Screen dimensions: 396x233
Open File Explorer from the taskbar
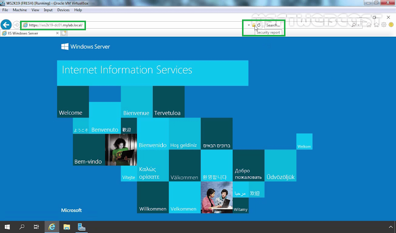point(67,227)
